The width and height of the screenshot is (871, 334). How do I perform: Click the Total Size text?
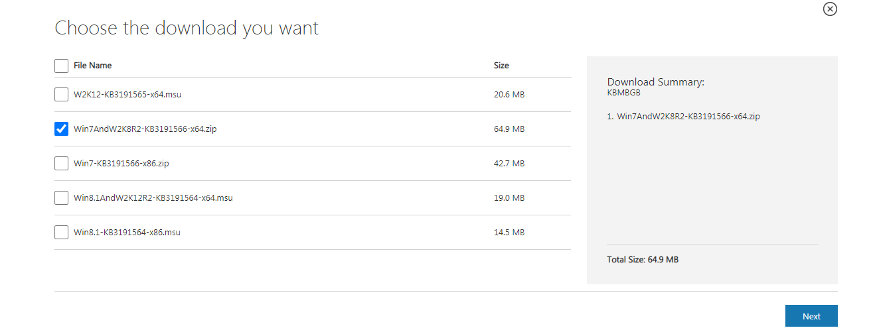coord(642,260)
